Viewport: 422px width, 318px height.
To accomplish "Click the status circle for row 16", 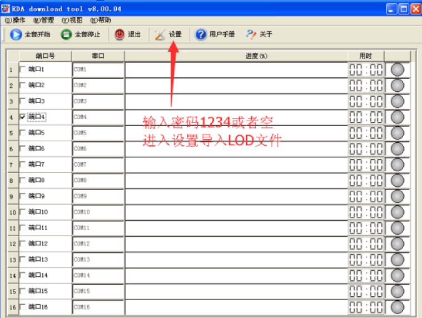I will point(397,307).
